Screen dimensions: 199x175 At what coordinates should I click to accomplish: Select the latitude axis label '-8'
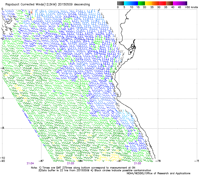pyautogui.click(x=2, y=128)
